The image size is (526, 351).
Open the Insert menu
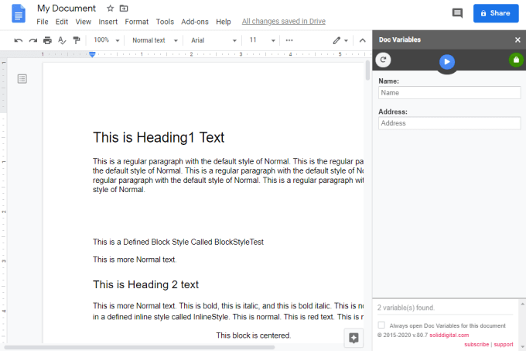tap(108, 22)
